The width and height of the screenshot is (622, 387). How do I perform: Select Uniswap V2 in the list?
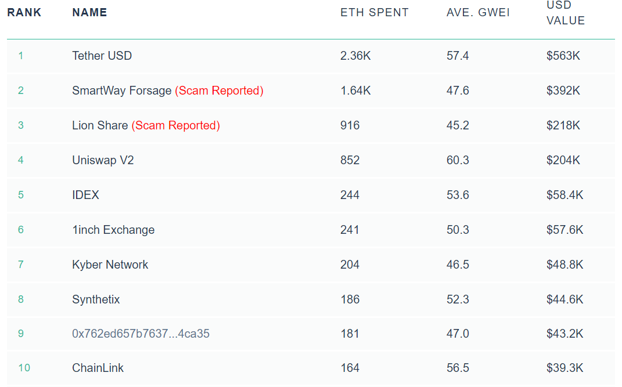click(x=103, y=160)
